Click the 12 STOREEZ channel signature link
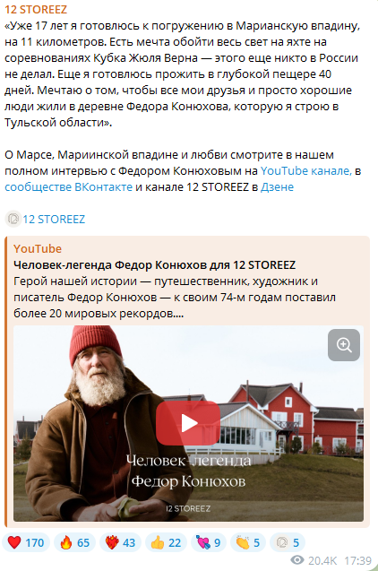This screenshot has height=571, width=378. click(x=54, y=219)
